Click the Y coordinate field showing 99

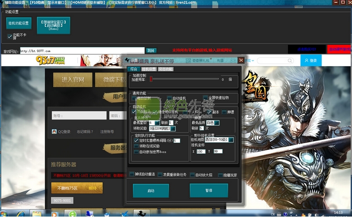218,151
